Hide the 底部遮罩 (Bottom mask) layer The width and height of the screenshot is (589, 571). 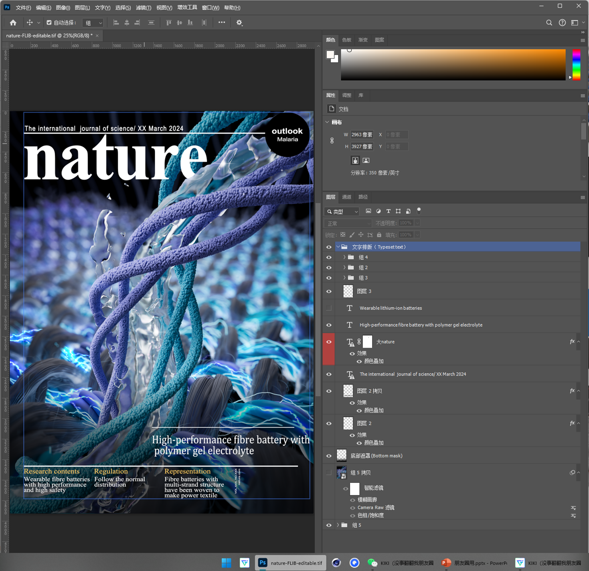[x=329, y=456]
